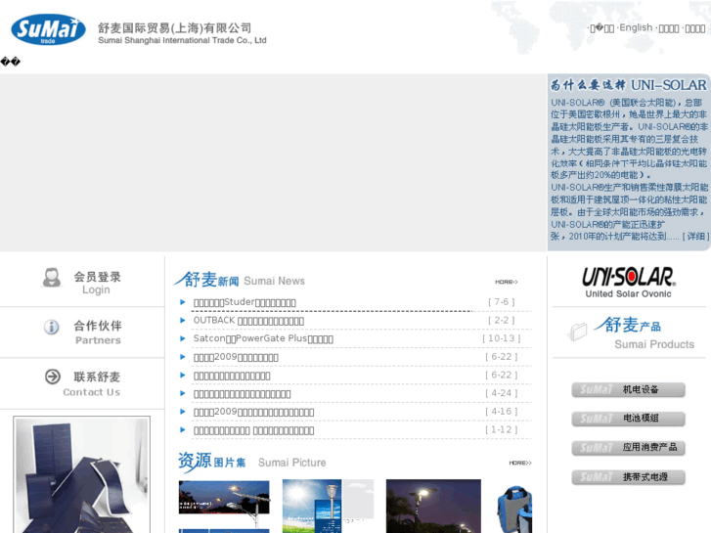Select the 应用消费产品 product category button
The width and height of the screenshot is (711, 533).
(x=628, y=448)
